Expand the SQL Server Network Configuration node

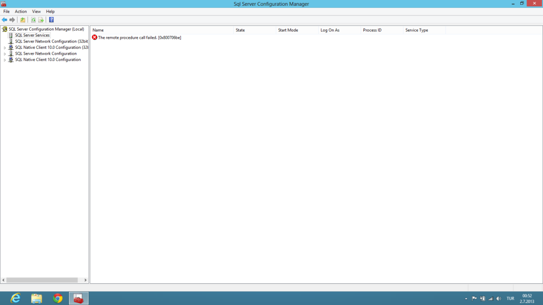tap(5, 54)
